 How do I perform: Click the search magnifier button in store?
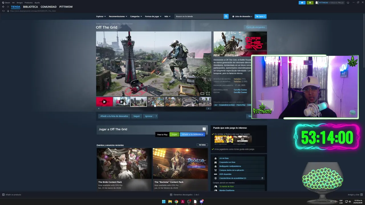coord(226,17)
